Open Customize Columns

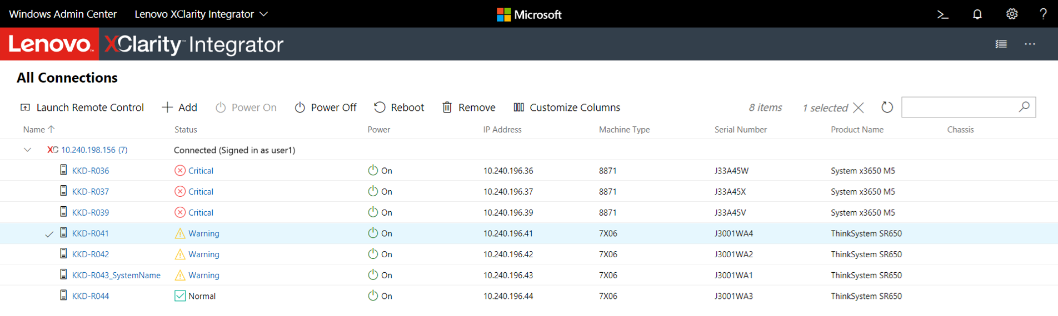coord(567,108)
